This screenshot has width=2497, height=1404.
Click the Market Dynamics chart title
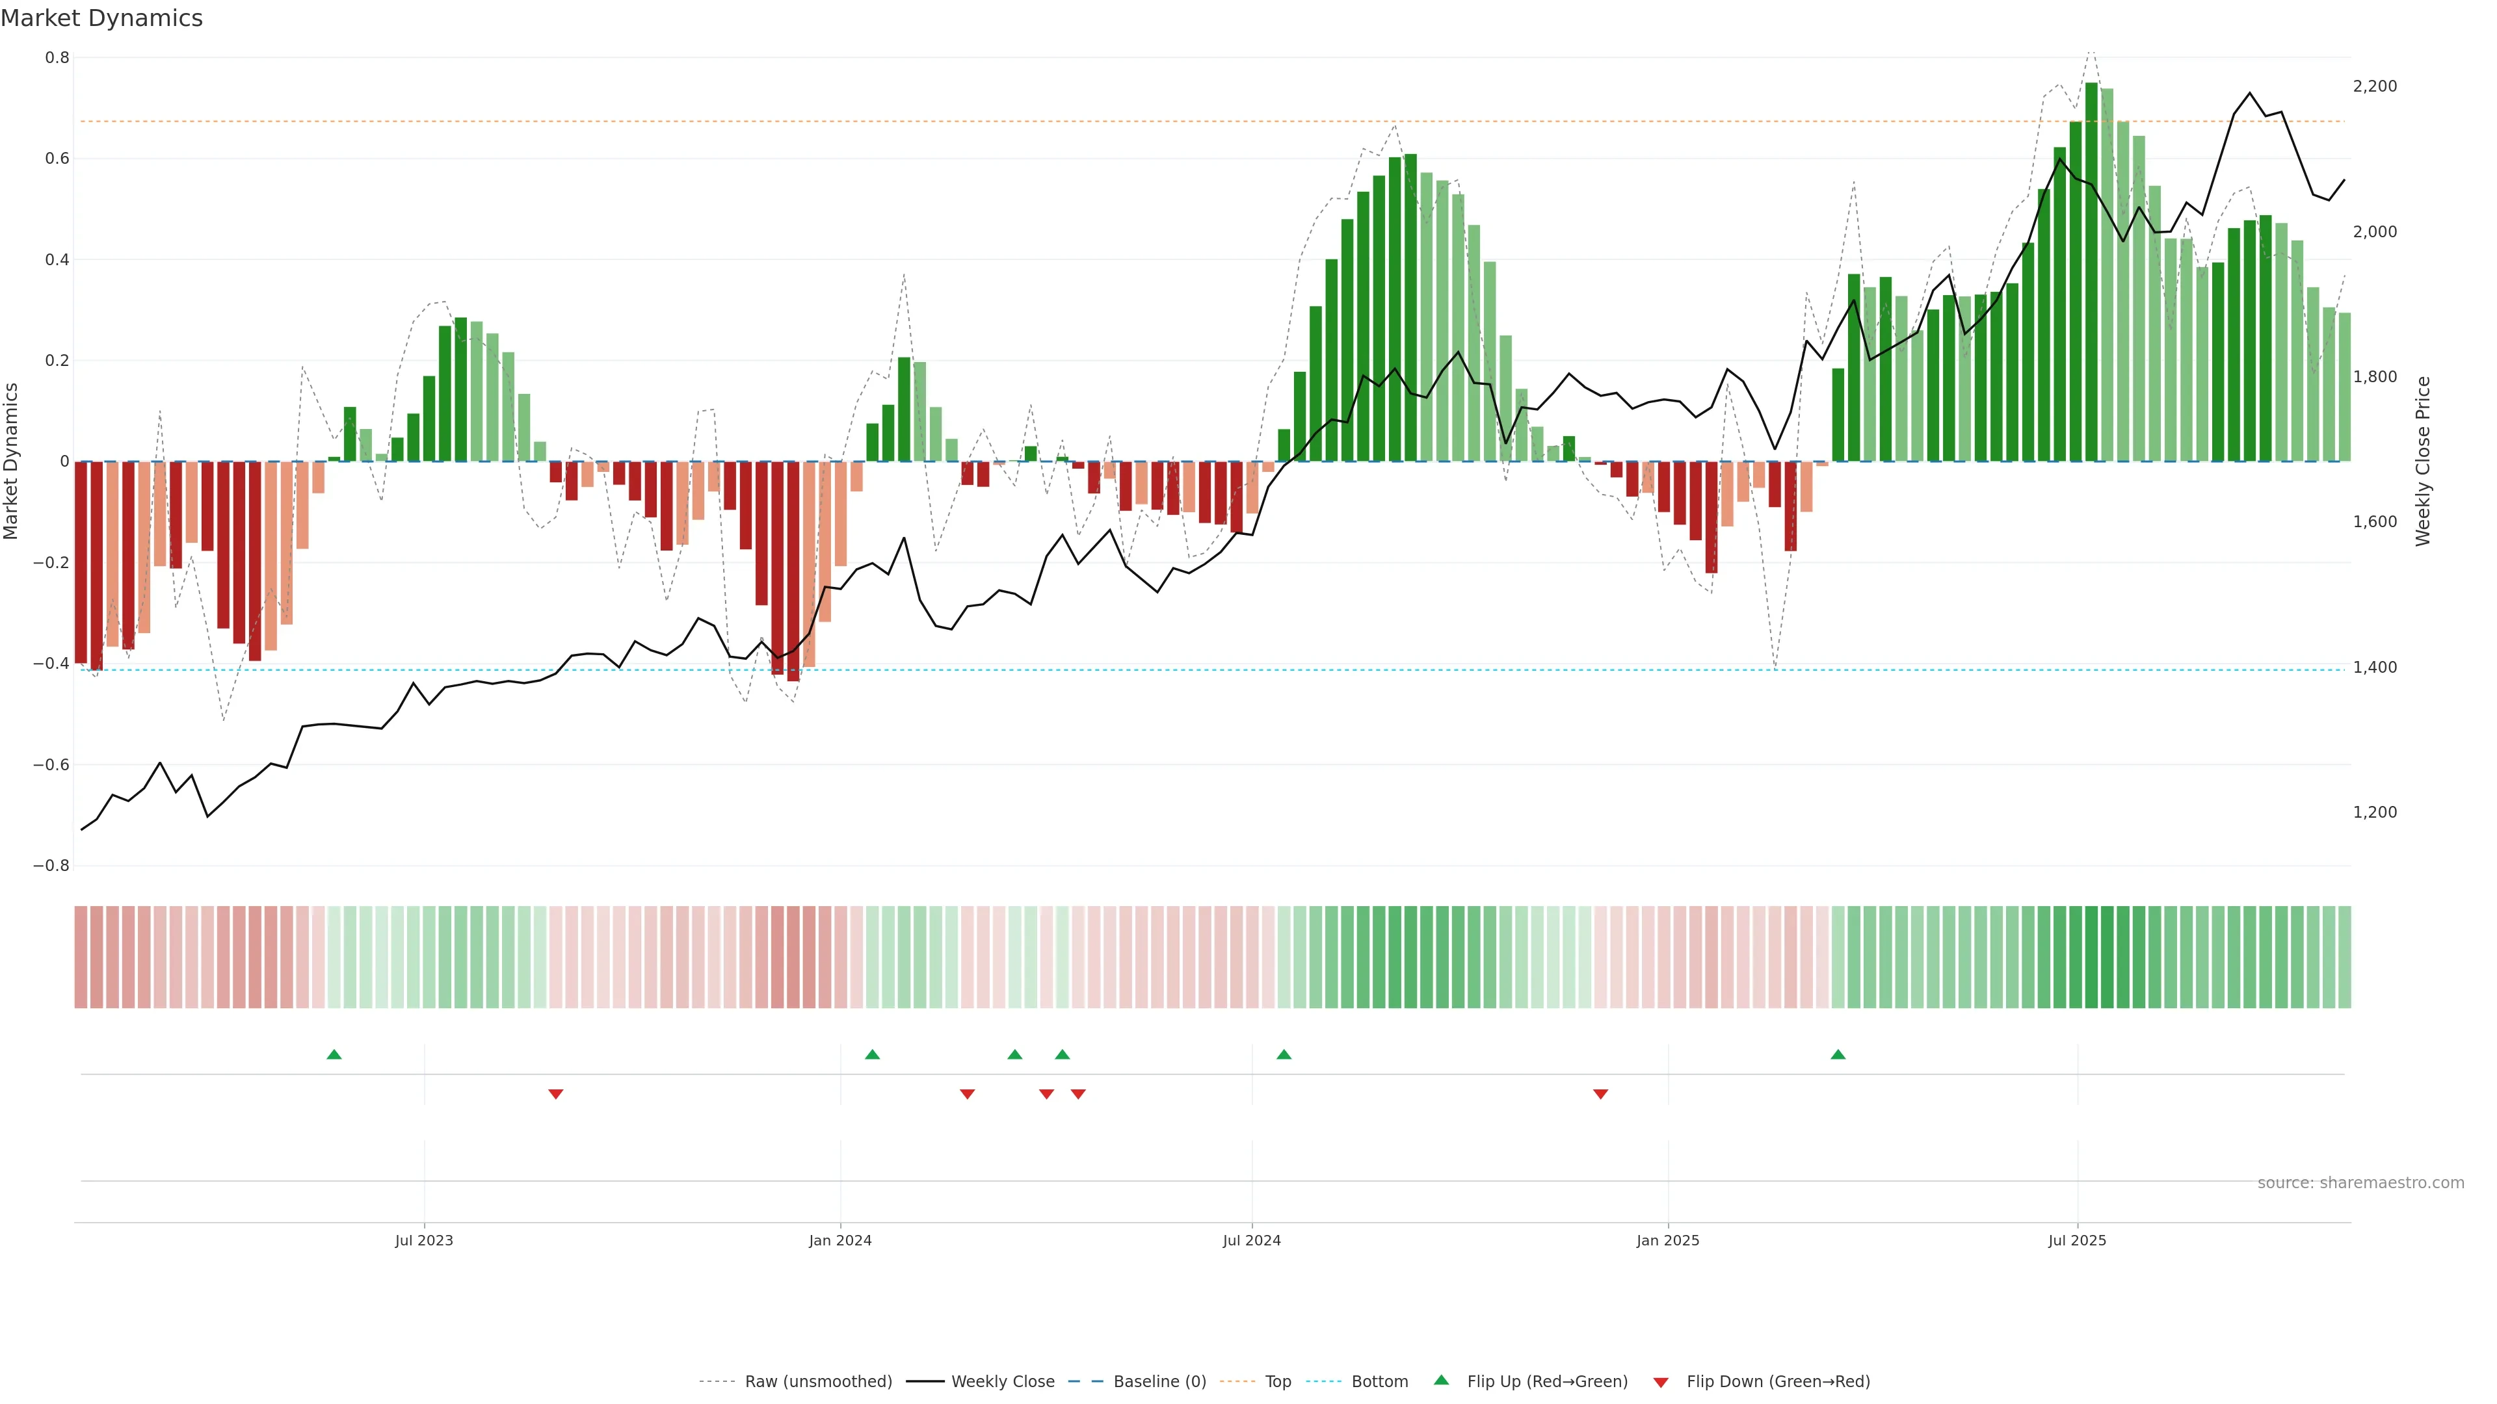pyautogui.click(x=102, y=18)
